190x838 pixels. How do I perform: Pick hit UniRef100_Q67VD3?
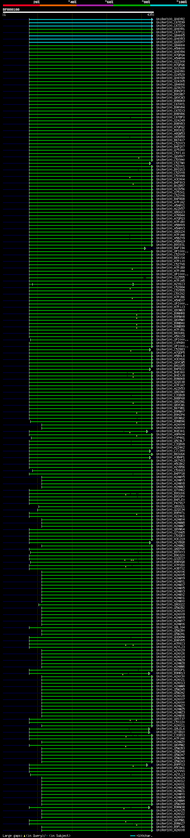(x=170, y=461)
